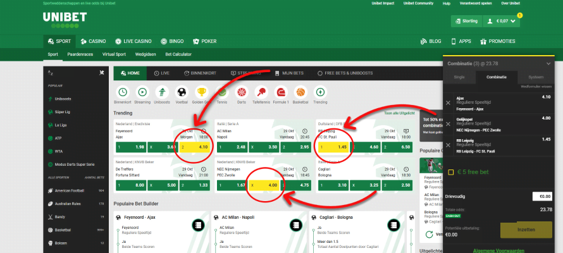Switch to the Single bet slip tab
The height and width of the screenshot is (253, 563).
459,77
